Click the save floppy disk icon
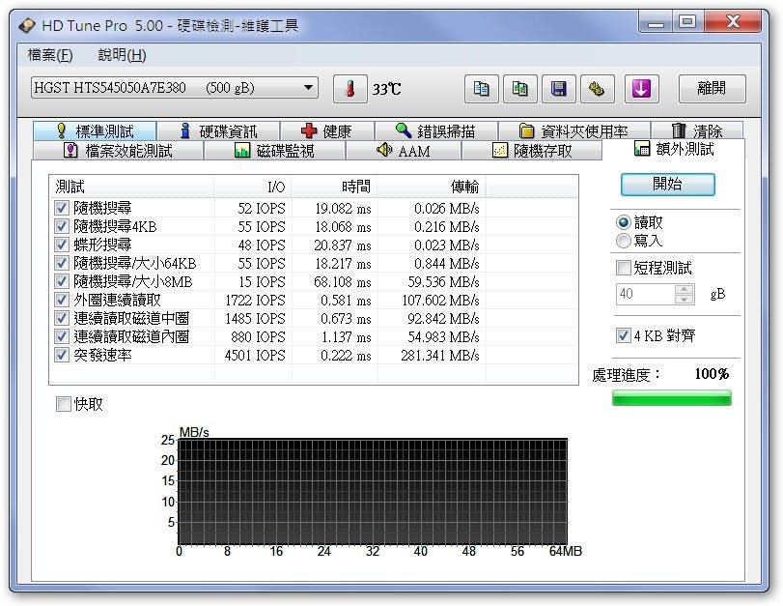This screenshot has height=606, width=783. 558,89
